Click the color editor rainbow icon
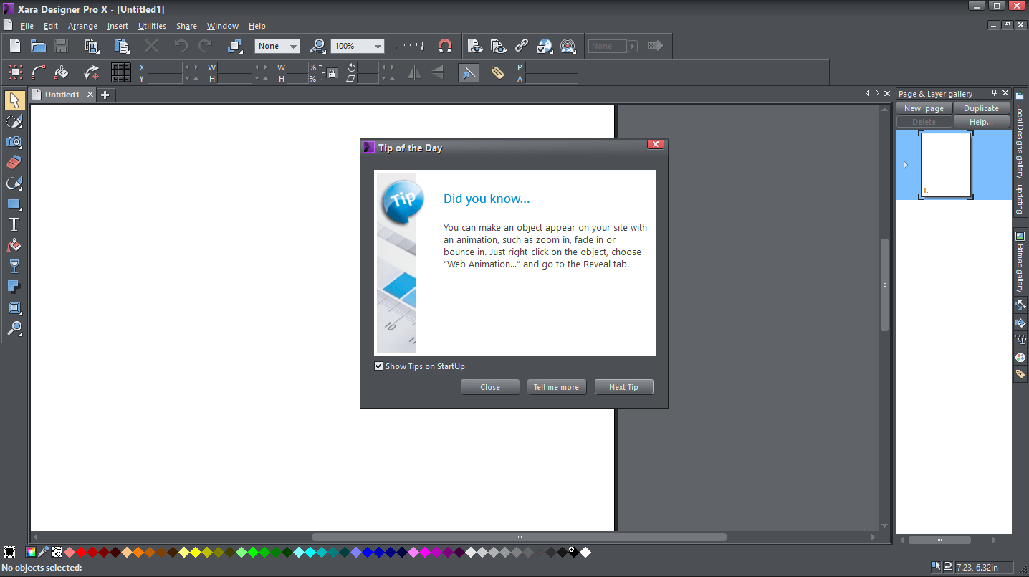This screenshot has height=577, width=1029. pos(31,552)
